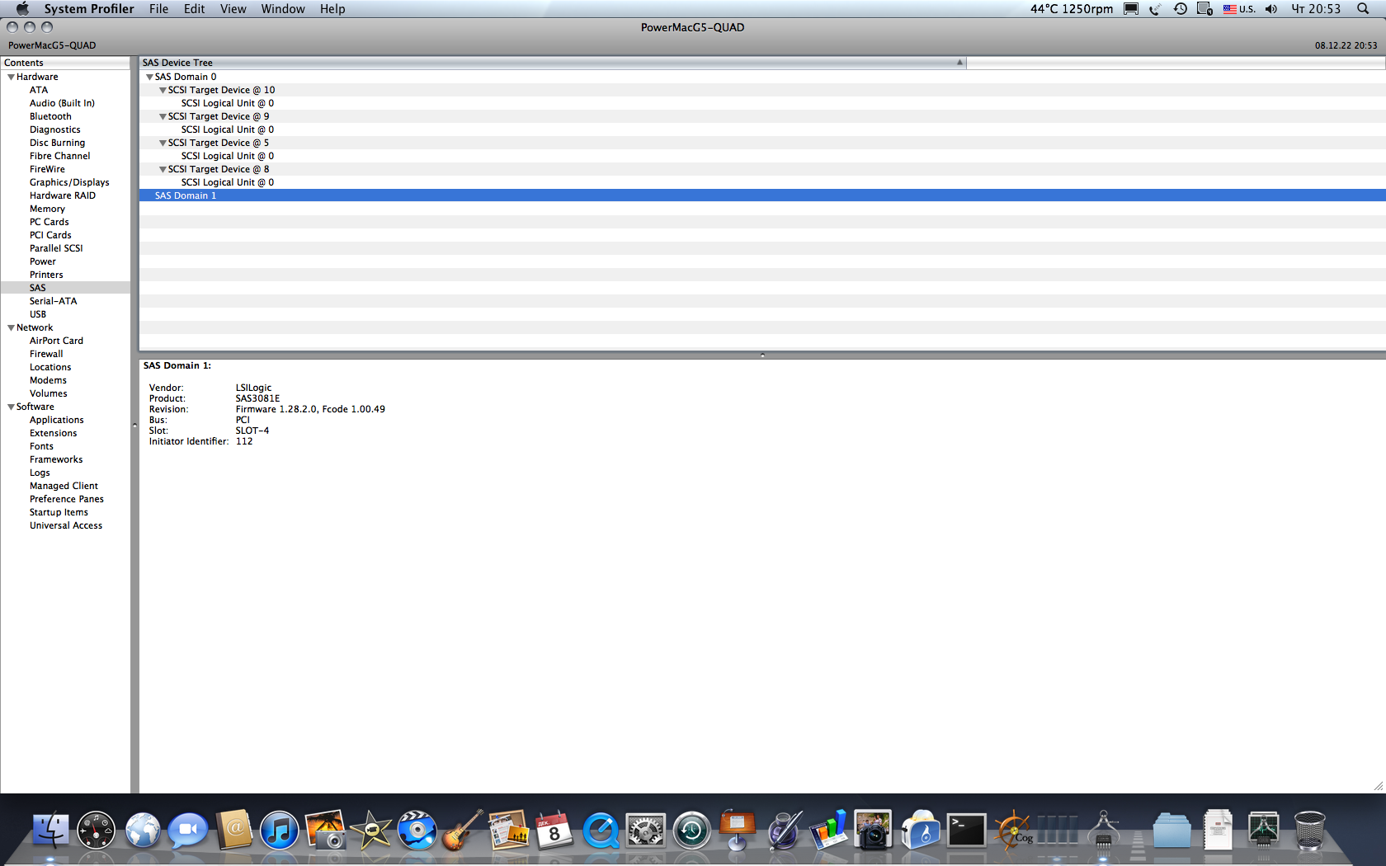The image size is (1386, 866).
Task: Open iPhoto in the Dock
Action: click(325, 830)
